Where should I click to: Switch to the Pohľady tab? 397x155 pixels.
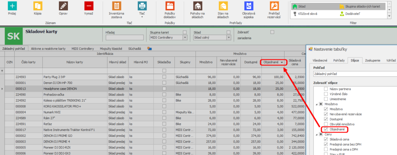[x=340, y=61]
